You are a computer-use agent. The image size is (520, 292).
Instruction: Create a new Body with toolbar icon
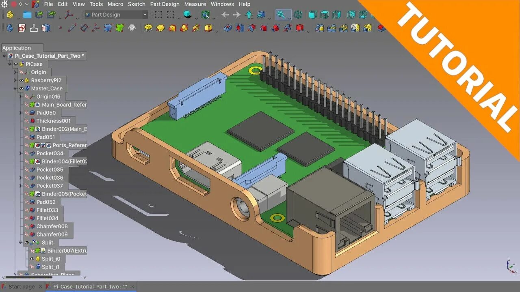point(10,28)
